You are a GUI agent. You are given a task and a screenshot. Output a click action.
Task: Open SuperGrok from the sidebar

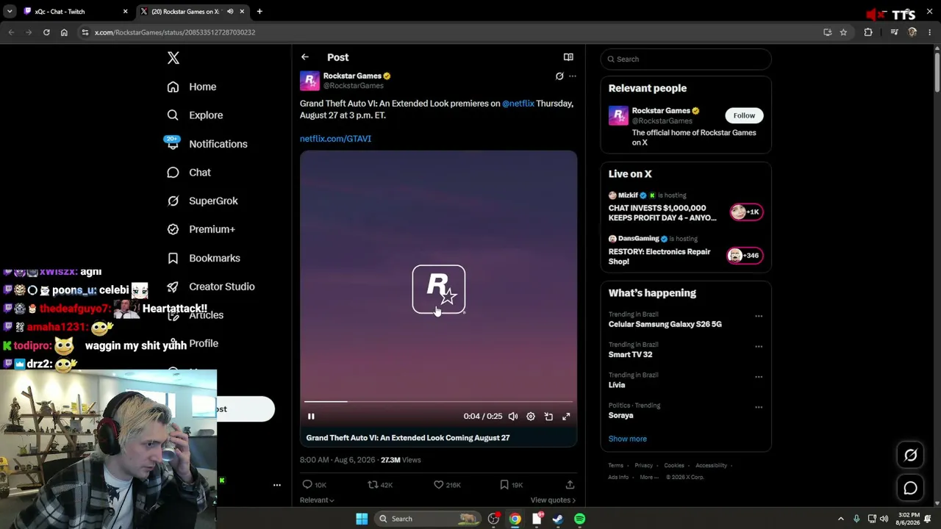tap(201, 201)
